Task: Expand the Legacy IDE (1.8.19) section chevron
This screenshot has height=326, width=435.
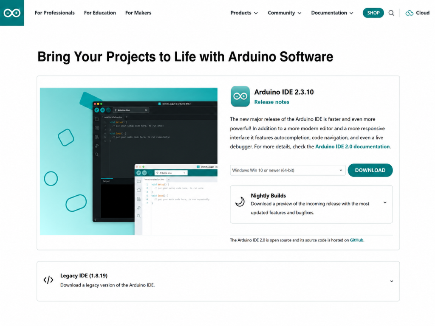Action: (x=391, y=281)
